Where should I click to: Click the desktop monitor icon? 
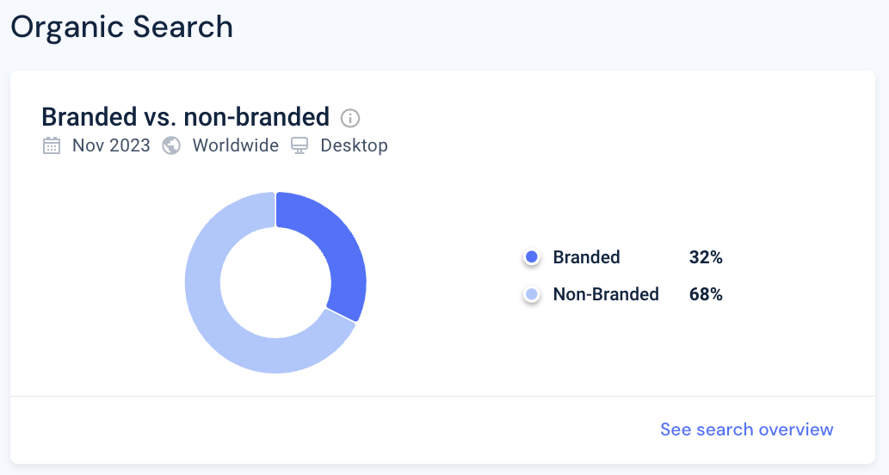[299, 145]
